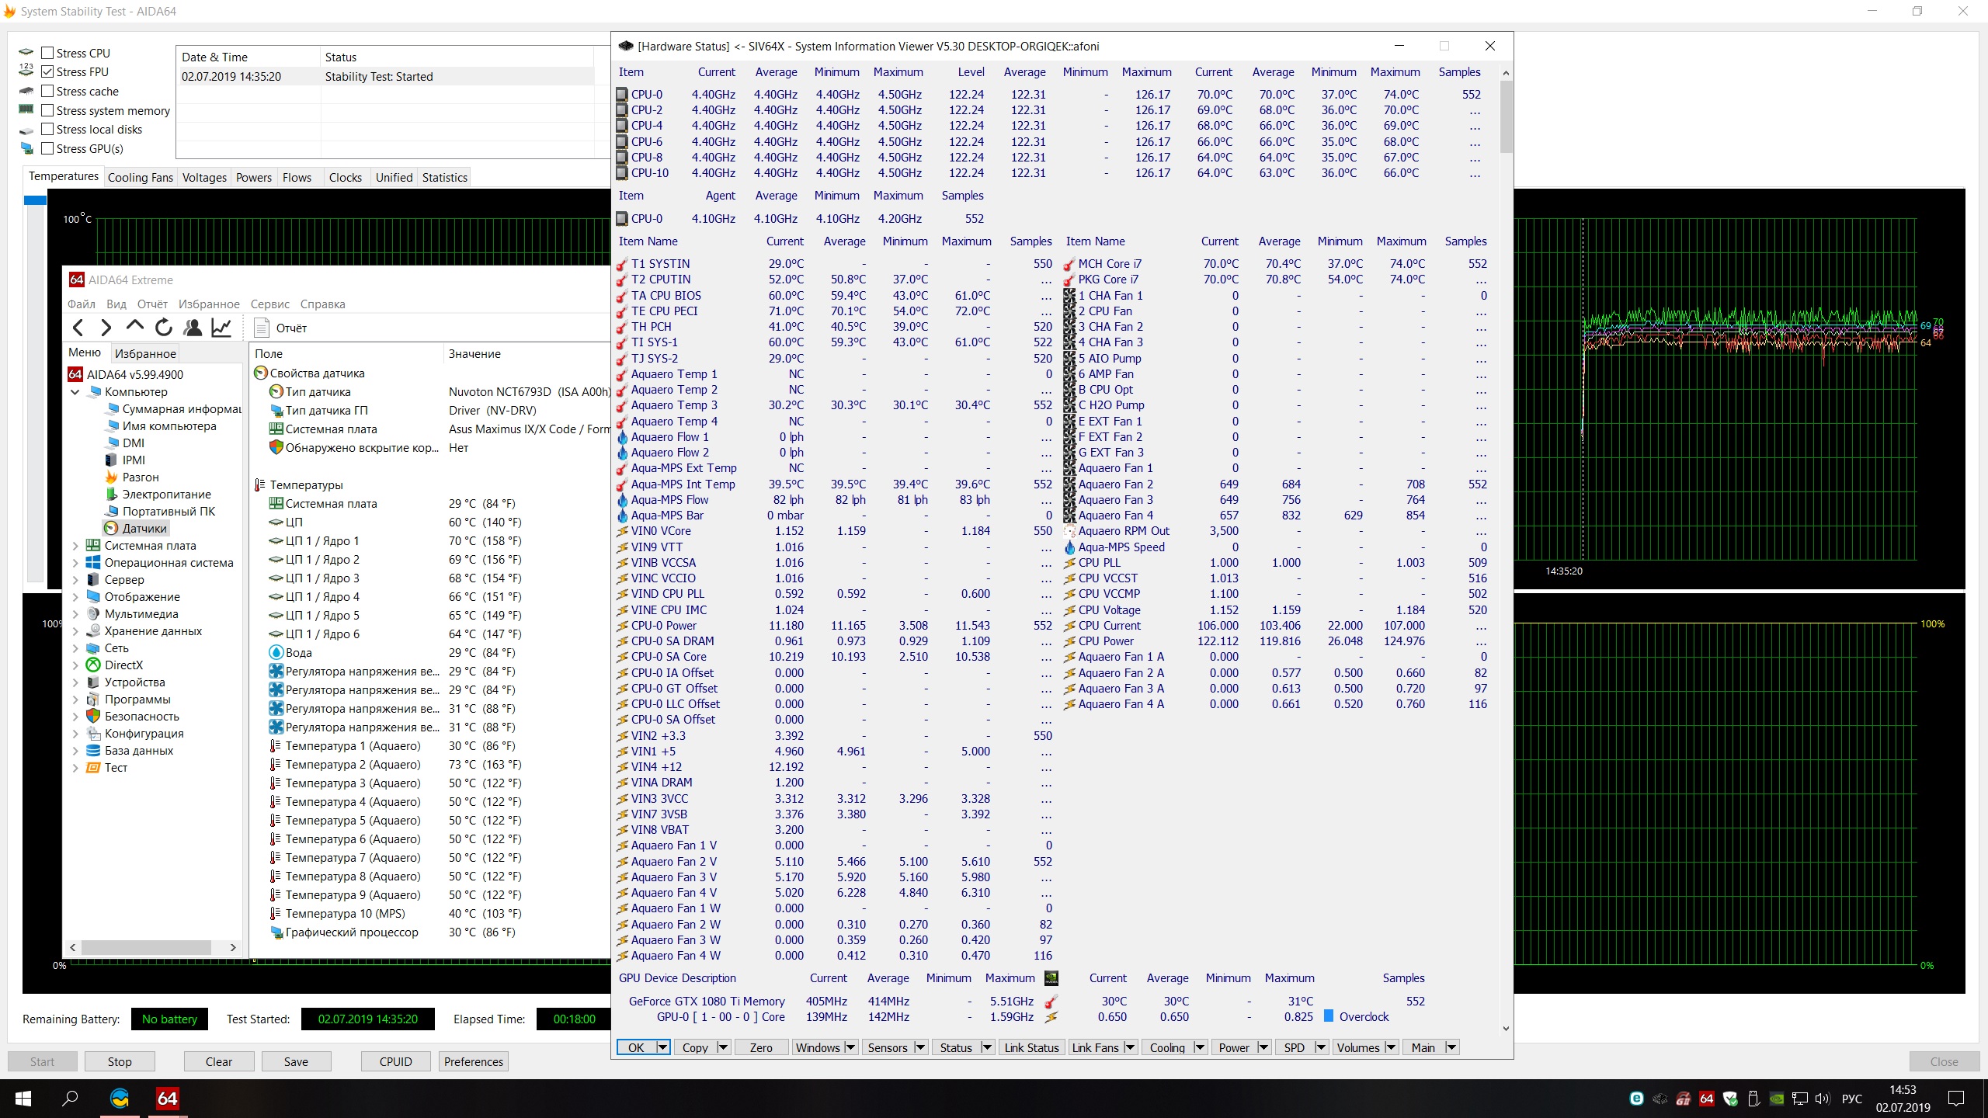Switch to the Voltages tab

(x=204, y=177)
